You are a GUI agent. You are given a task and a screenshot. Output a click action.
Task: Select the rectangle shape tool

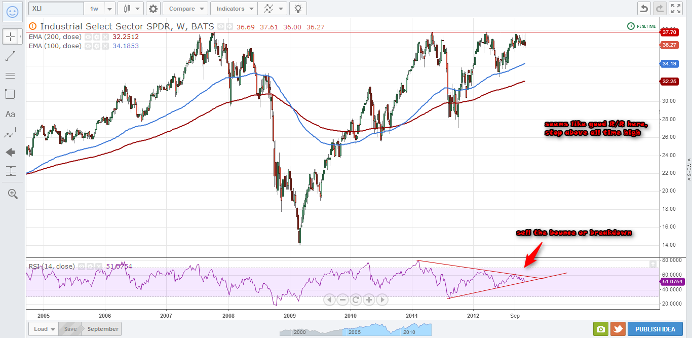(10, 94)
